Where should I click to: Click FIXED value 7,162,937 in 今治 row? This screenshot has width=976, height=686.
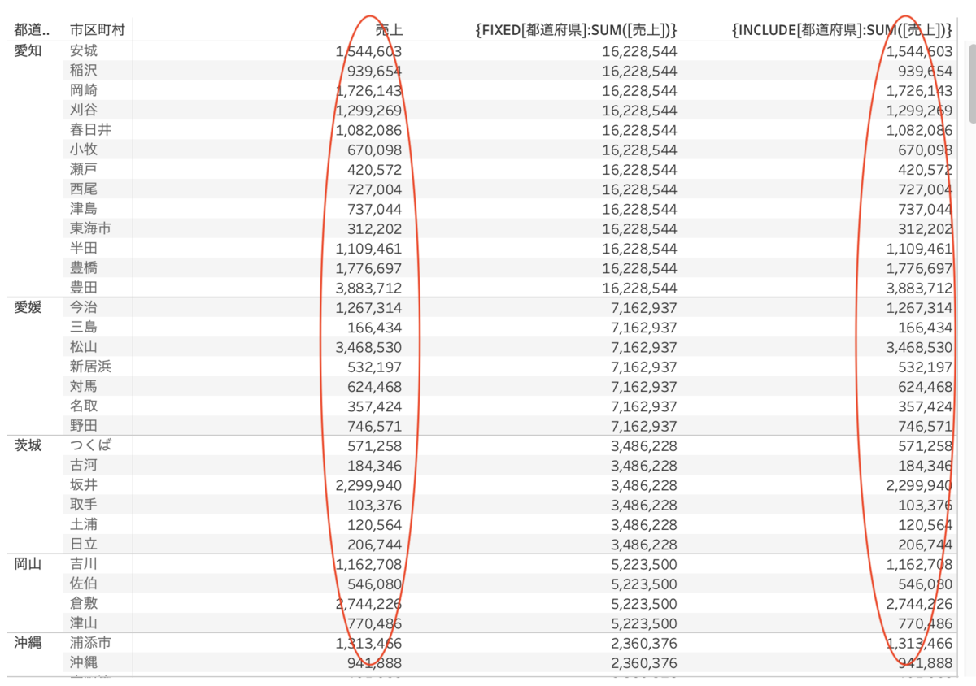tap(643, 307)
